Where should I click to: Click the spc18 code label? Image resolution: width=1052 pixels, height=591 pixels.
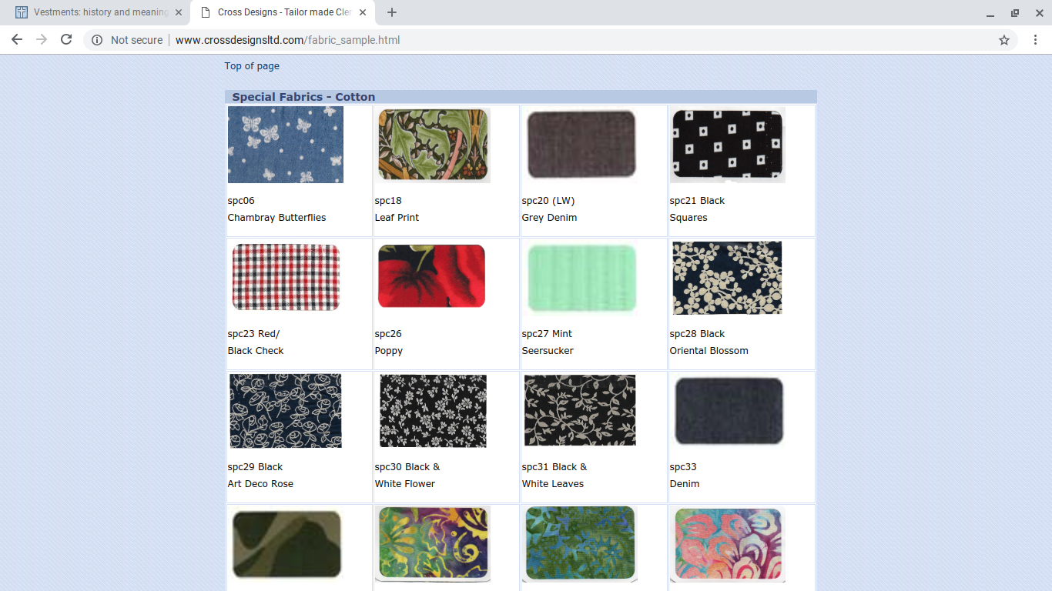388,201
